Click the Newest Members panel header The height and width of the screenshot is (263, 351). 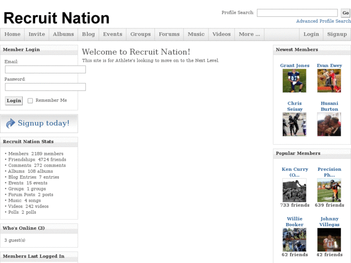(297, 50)
